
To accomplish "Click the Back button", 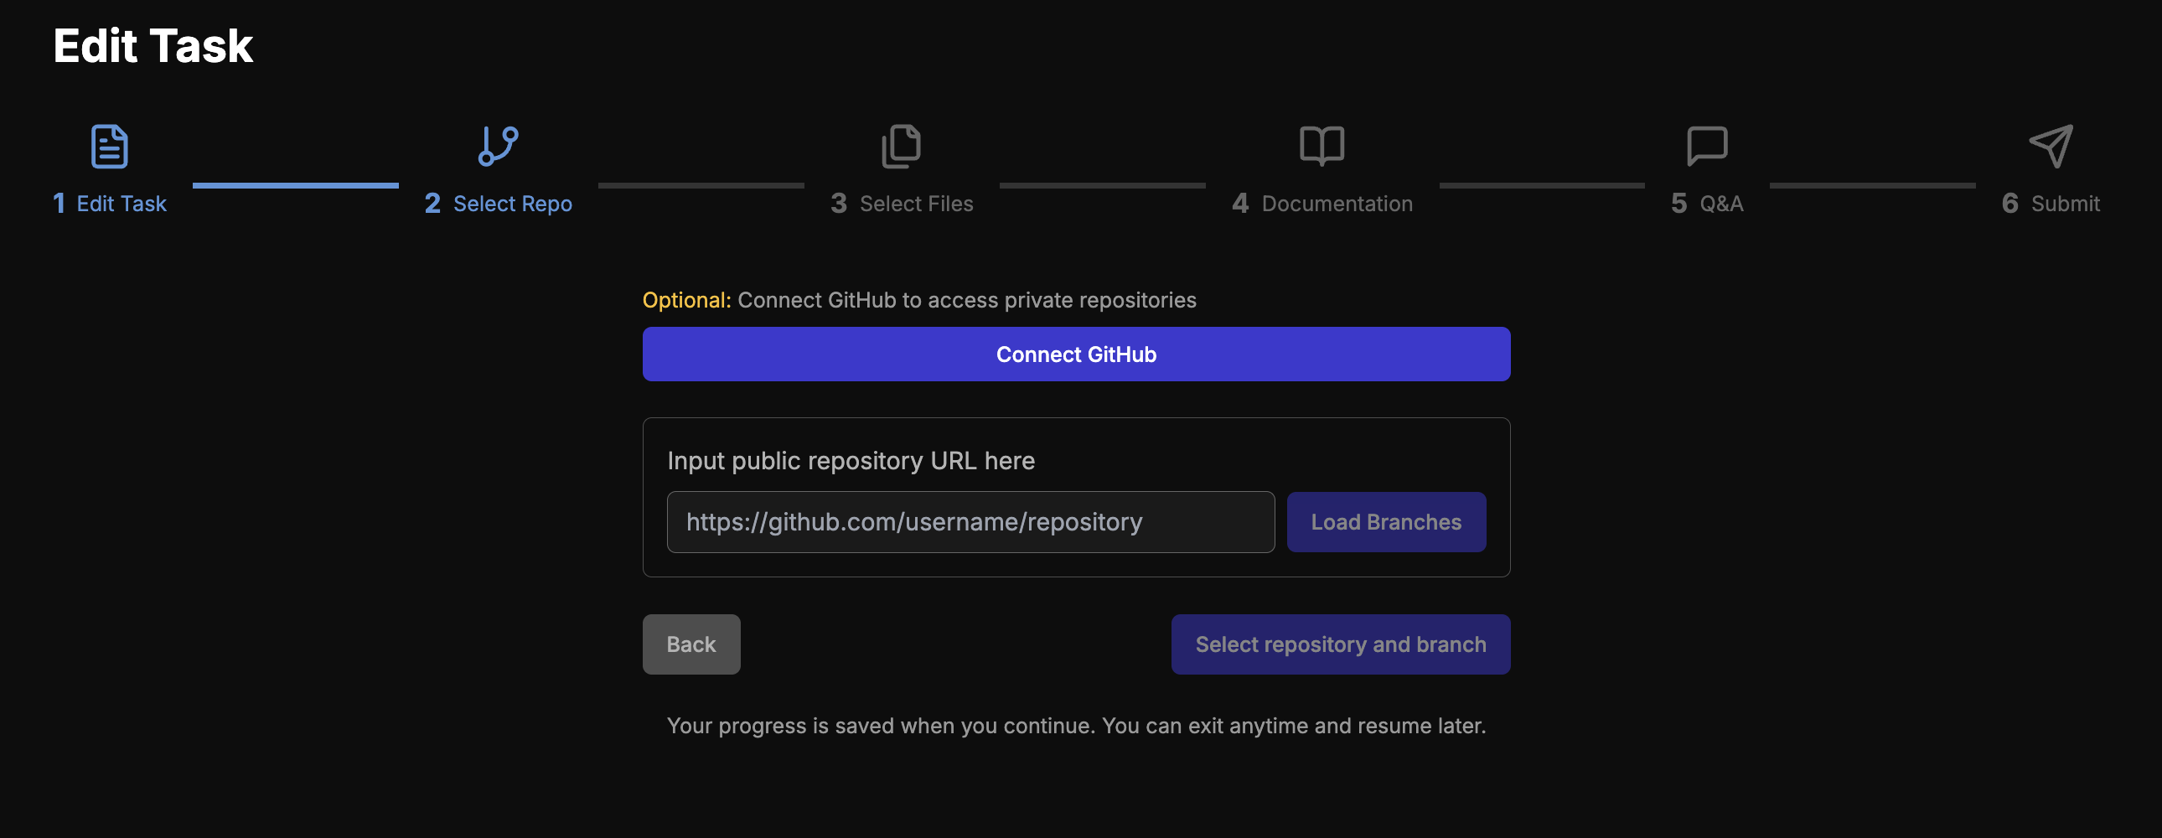I will tap(690, 644).
